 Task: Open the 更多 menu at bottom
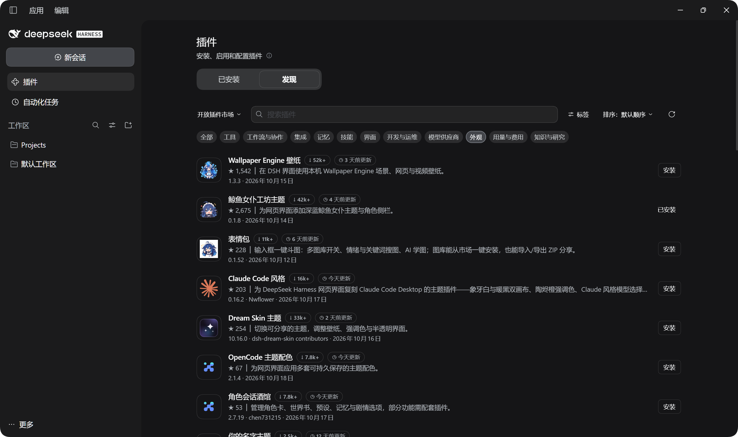21,424
